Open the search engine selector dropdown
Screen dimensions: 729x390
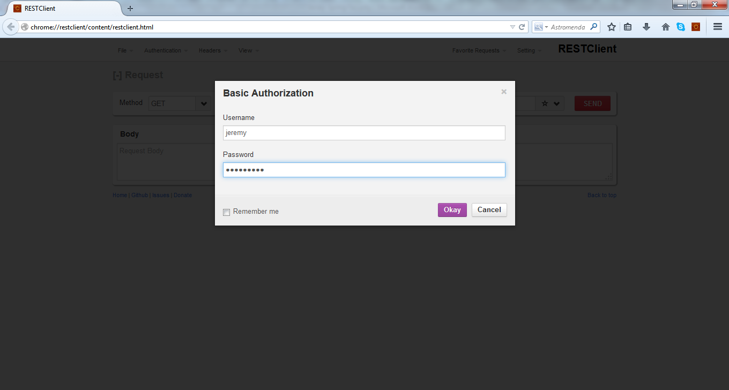(541, 27)
